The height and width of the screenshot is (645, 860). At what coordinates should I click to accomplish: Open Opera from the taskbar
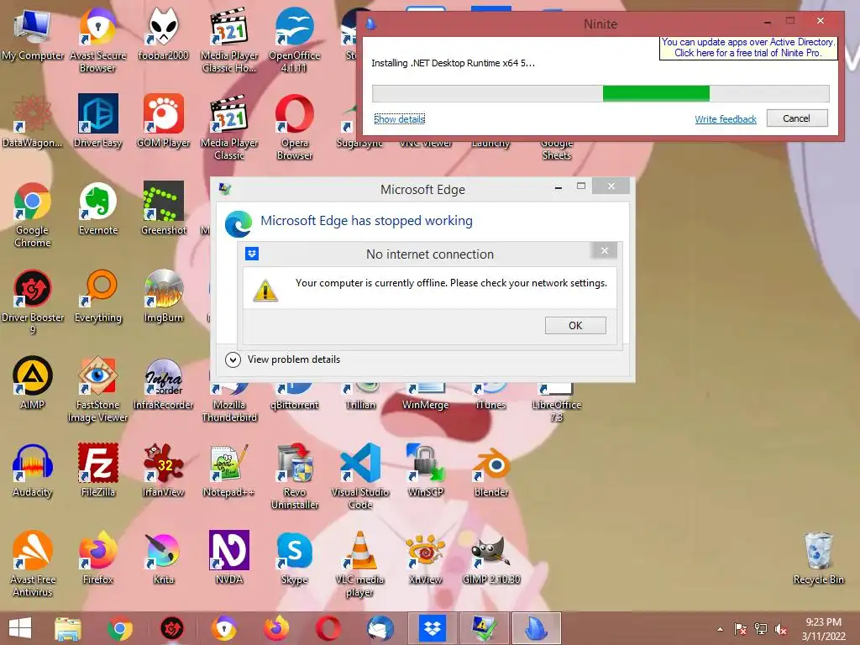(x=328, y=628)
